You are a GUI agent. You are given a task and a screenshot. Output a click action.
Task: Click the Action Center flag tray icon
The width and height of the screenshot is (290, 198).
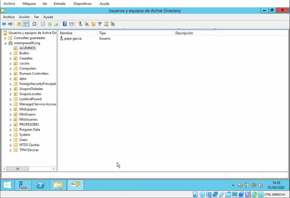click(x=240, y=185)
